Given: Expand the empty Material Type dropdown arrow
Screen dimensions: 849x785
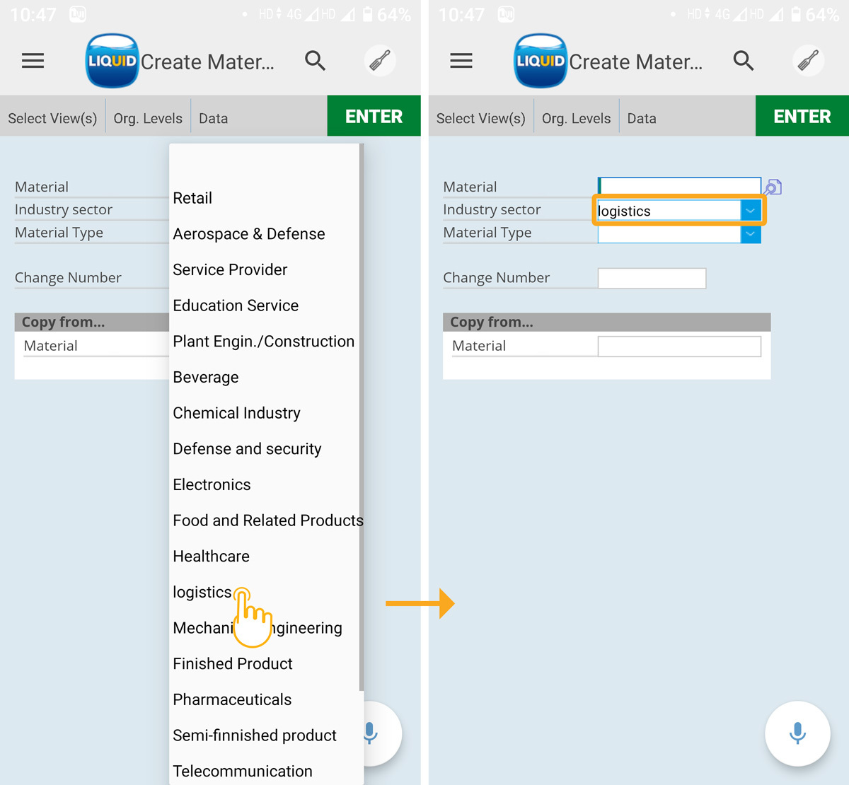Looking at the screenshot, I should coord(751,233).
